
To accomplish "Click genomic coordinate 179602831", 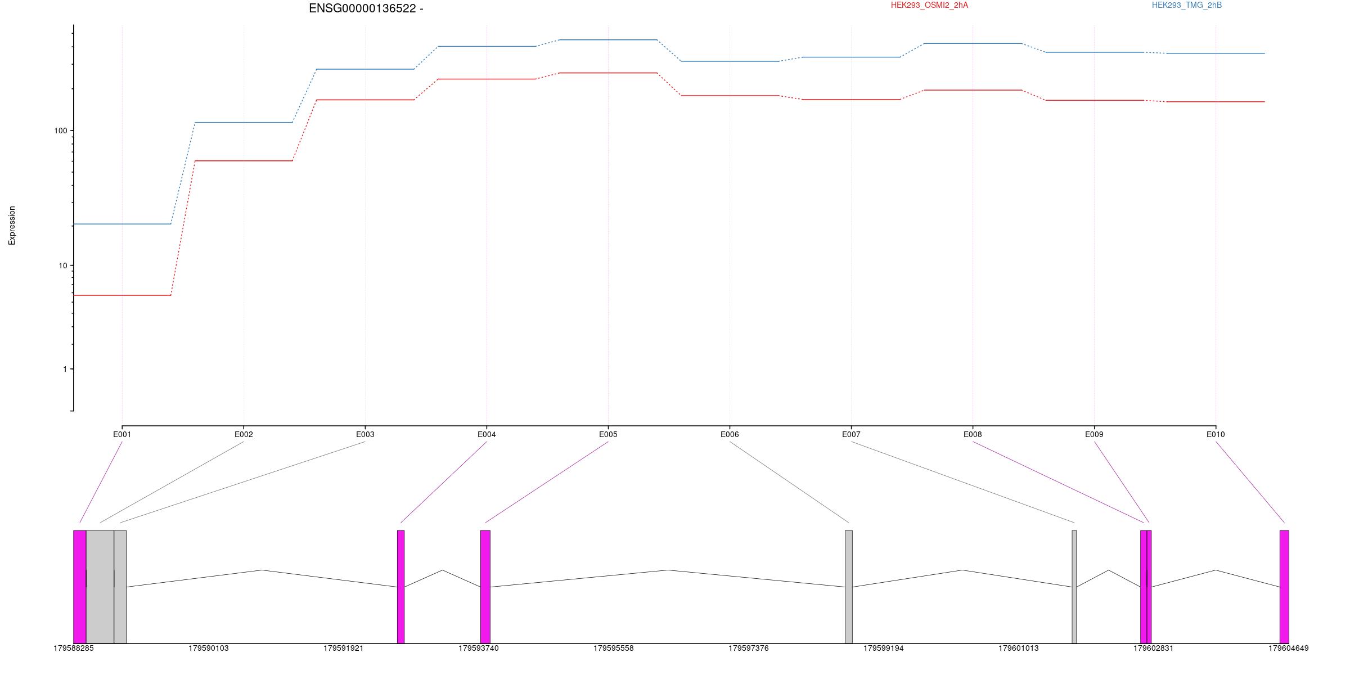I will (x=1154, y=649).
